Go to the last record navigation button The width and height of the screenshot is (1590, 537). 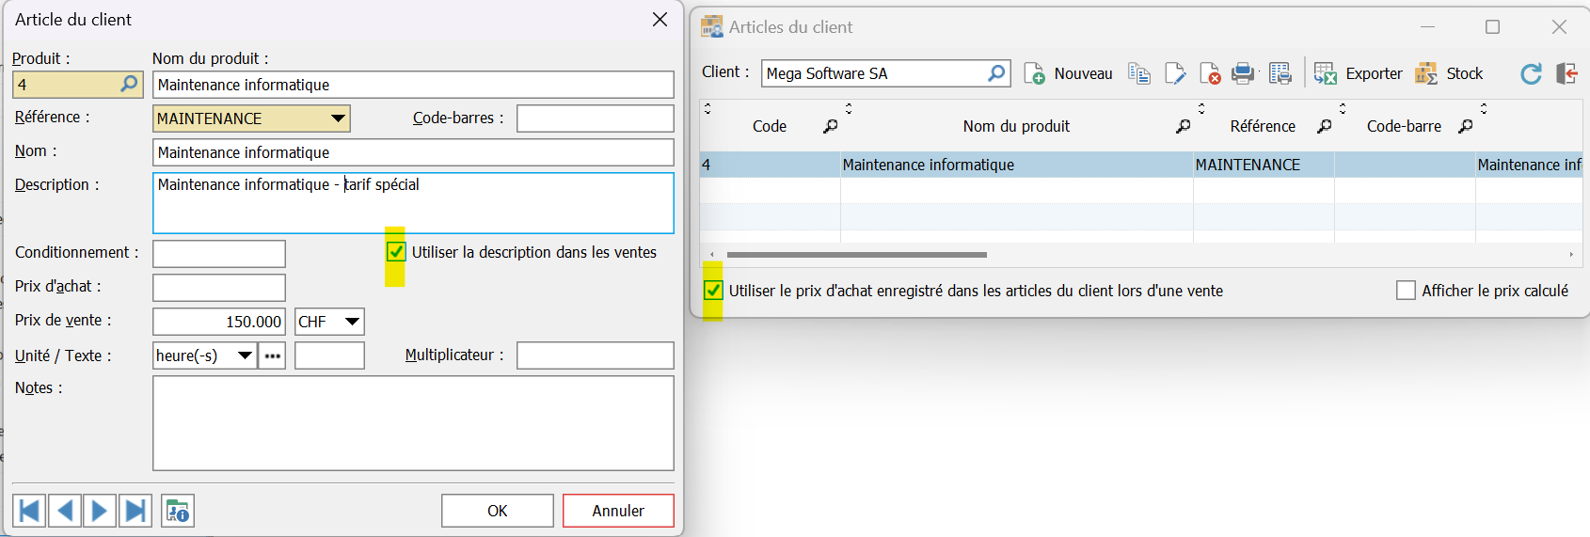(x=135, y=511)
